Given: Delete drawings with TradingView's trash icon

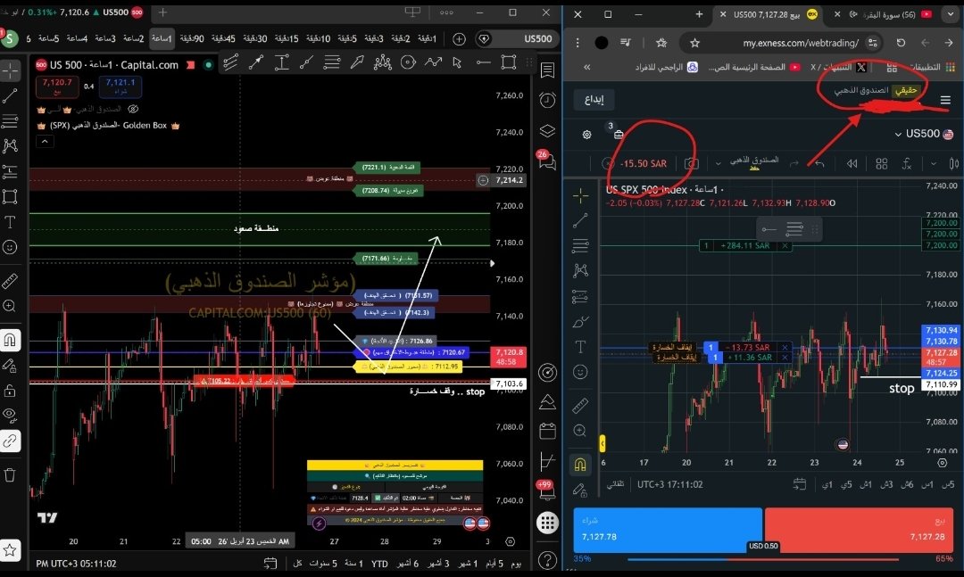Looking at the screenshot, I should (10, 474).
